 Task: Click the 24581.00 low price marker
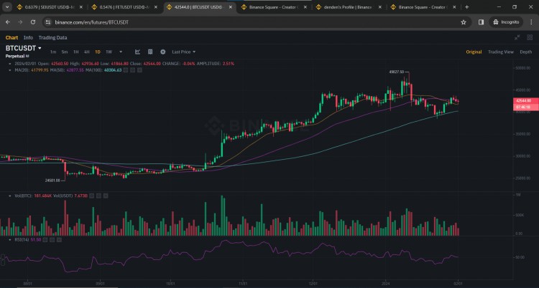(52, 180)
